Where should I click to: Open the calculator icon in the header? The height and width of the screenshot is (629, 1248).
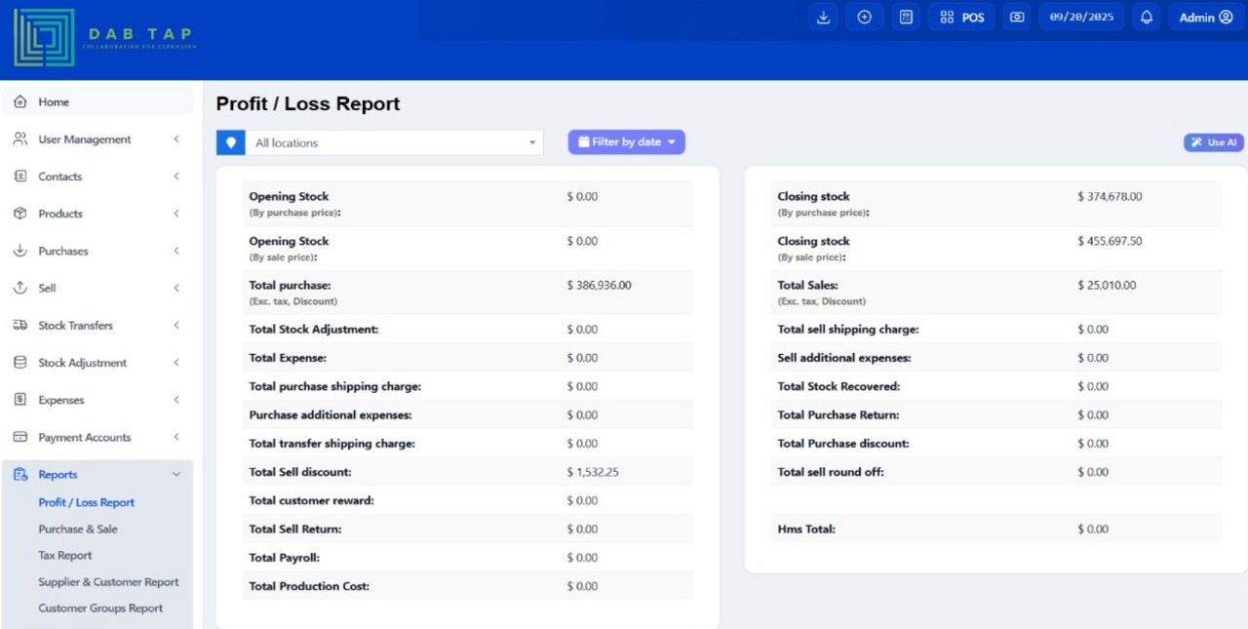[906, 18]
